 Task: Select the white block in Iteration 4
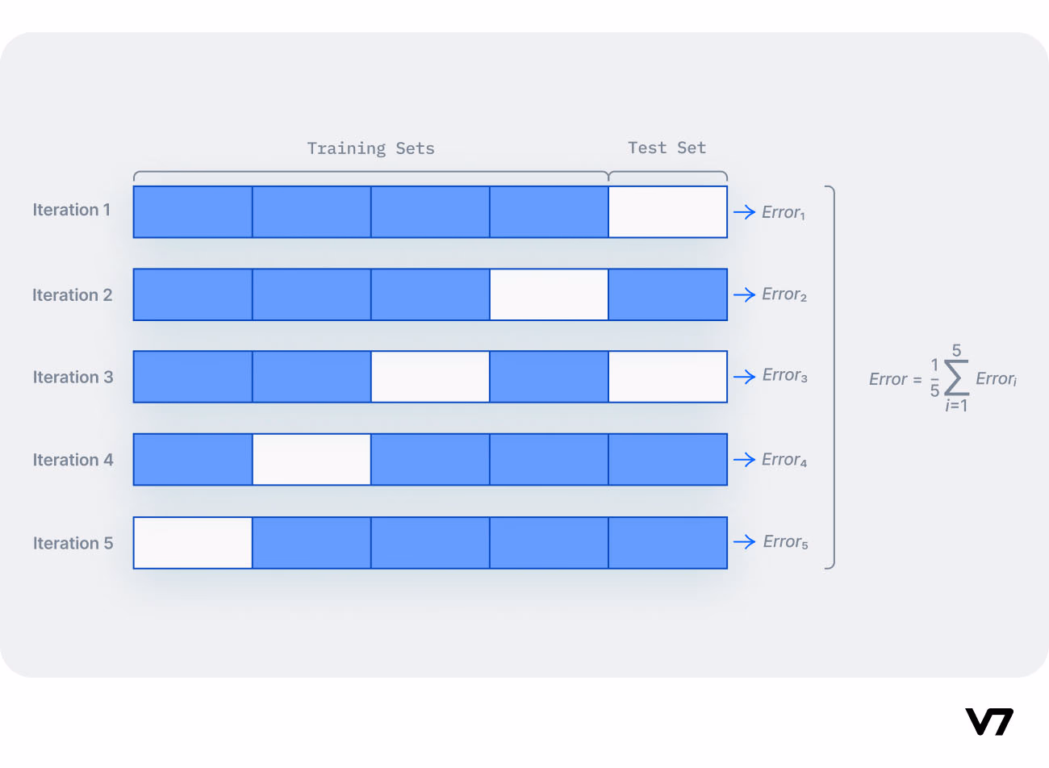[x=311, y=460]
